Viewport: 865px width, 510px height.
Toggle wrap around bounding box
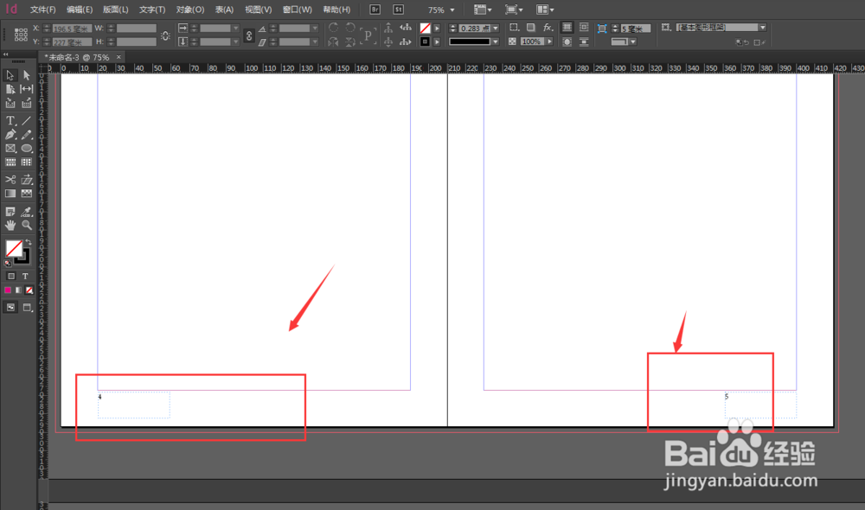click(x=584, y=27)
